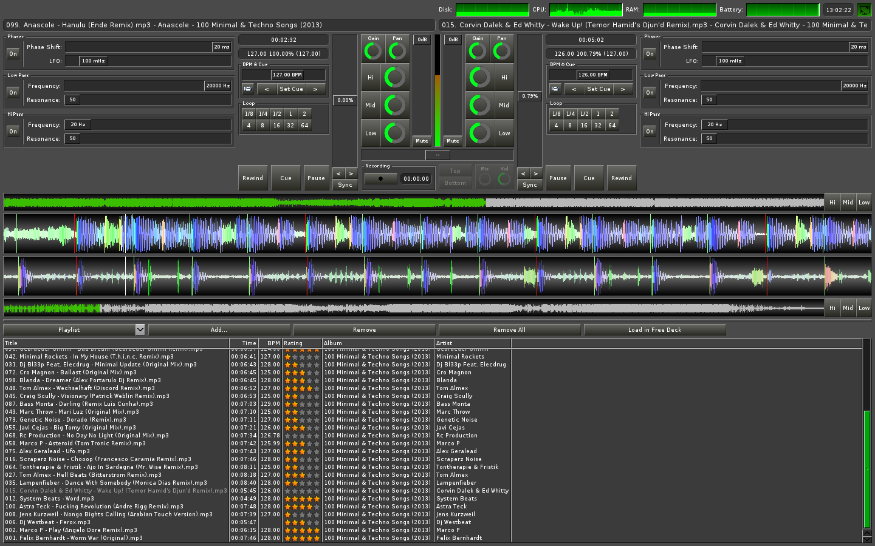This screenshot has width=875, height=546.
Task: Click the left deck Gain knob
Action: [x=372, y=52]
